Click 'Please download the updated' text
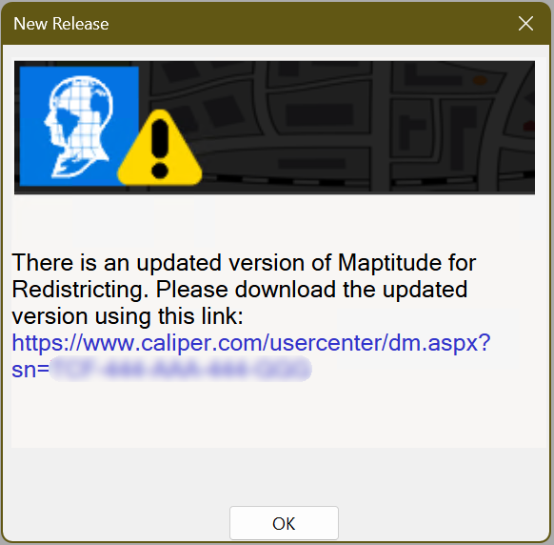 311,290
